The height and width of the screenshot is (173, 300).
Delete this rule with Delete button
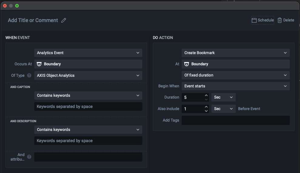[286, 20]
